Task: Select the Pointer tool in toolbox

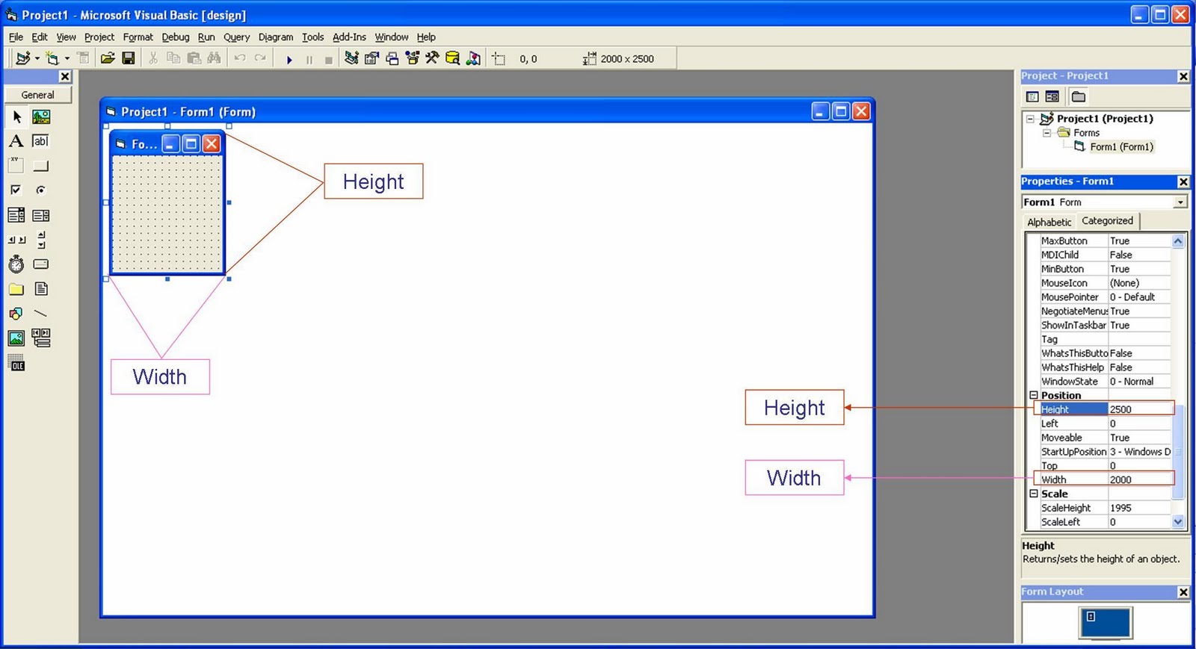Action: coord(16,117)
